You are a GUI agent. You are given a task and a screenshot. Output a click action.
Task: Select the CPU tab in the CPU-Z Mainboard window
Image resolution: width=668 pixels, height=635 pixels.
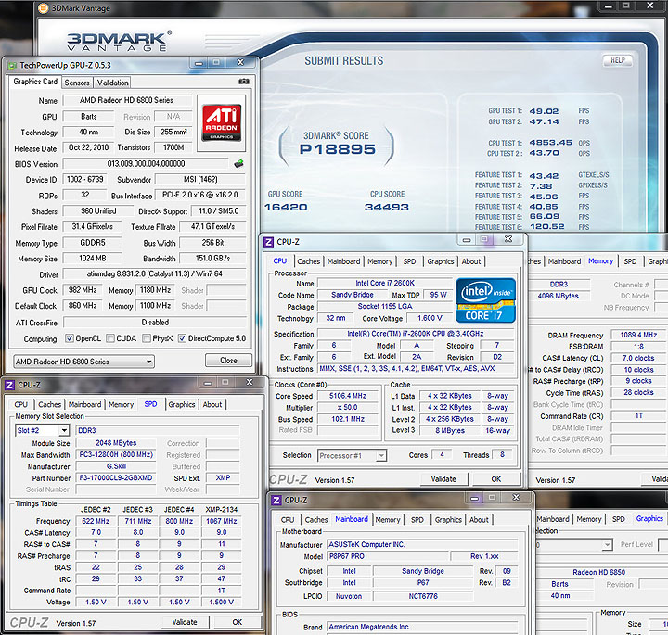coord(288,520)
